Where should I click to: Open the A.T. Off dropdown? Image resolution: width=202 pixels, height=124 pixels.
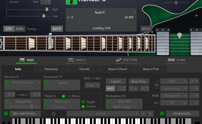point(174,103)
